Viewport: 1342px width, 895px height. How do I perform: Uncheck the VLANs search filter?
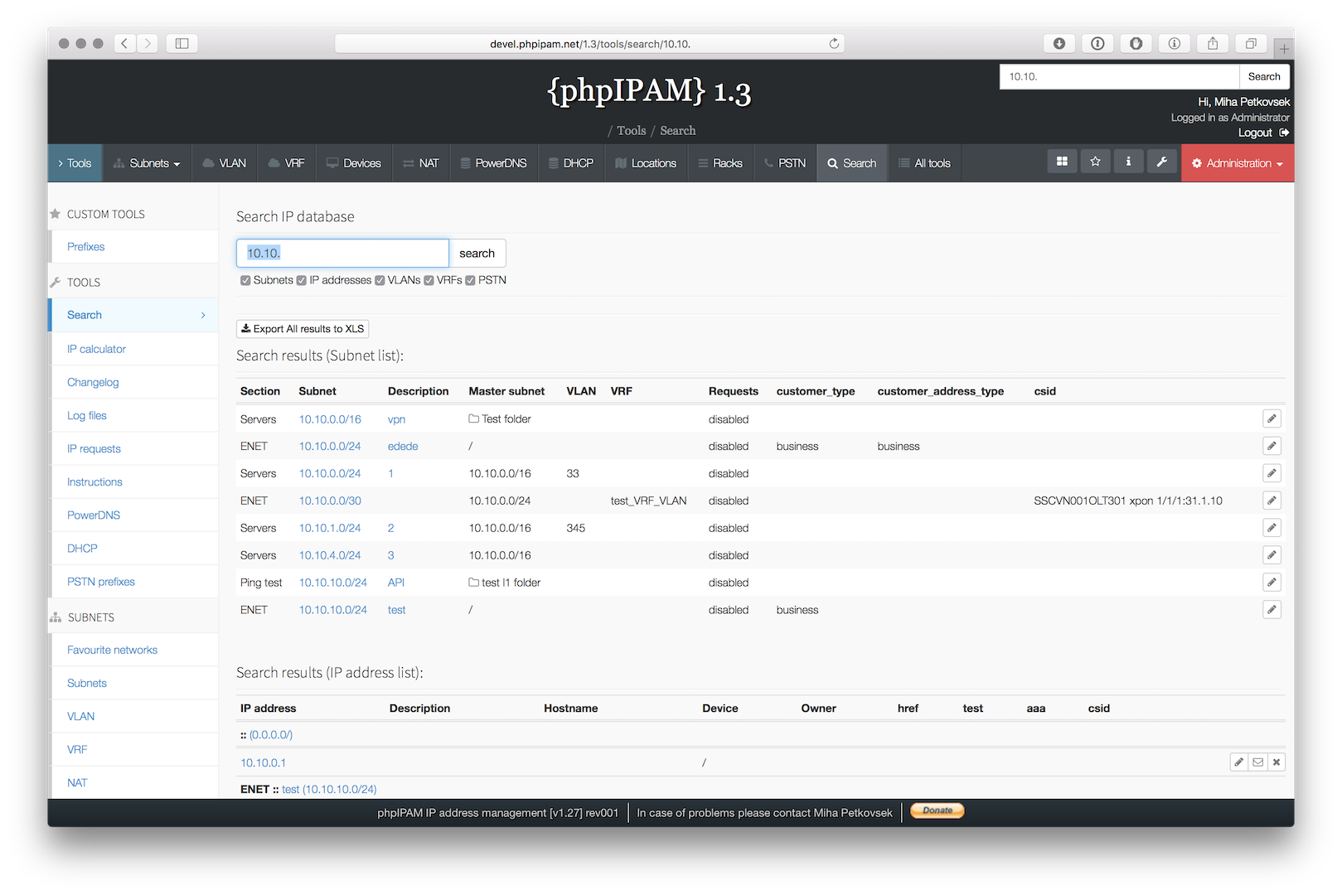coord(380,281)
